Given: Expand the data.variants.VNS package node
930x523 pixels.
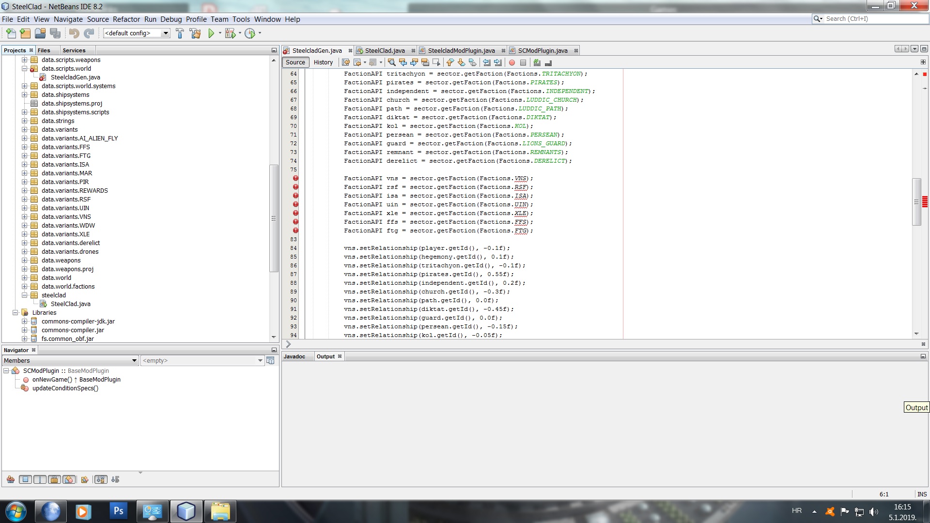Looking at the screenshot, I should (24, 217).
